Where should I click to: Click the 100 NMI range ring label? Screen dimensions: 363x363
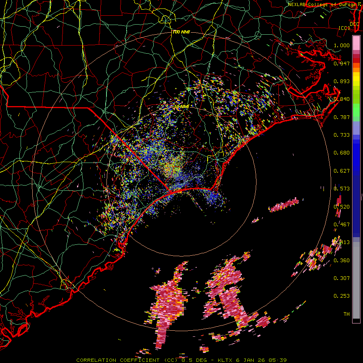181,32
